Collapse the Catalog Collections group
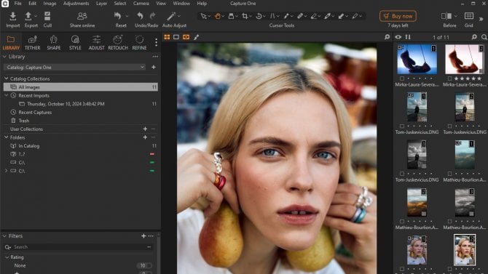Image resolution: width=488 pixels, height=274 pixels. [x=7, y=78]
